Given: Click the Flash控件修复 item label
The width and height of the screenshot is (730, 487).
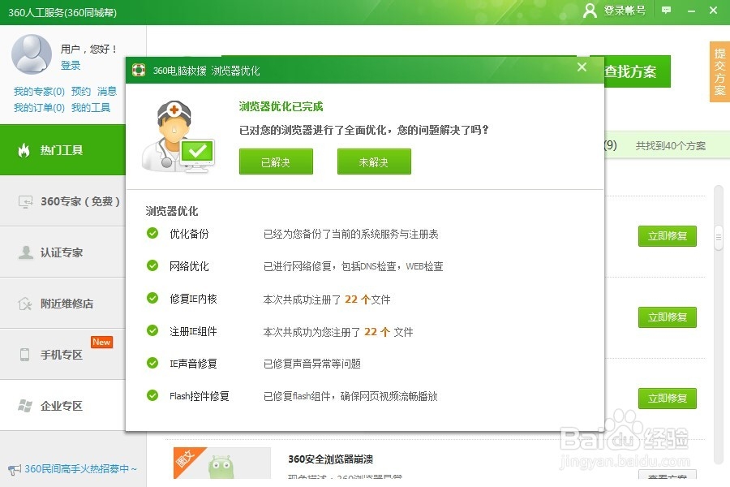Looking at the screenshot, I should [x=200, y=396].
